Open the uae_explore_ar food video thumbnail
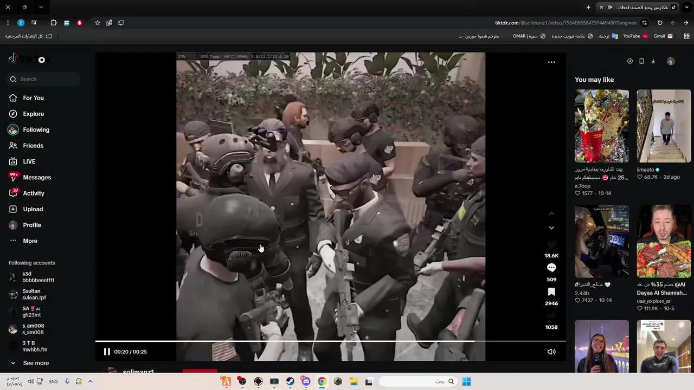This screenshot has height=390, width=694. (664, 242)
